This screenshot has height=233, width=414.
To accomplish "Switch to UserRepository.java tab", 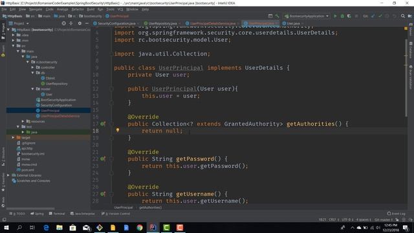I will point(162,23).
